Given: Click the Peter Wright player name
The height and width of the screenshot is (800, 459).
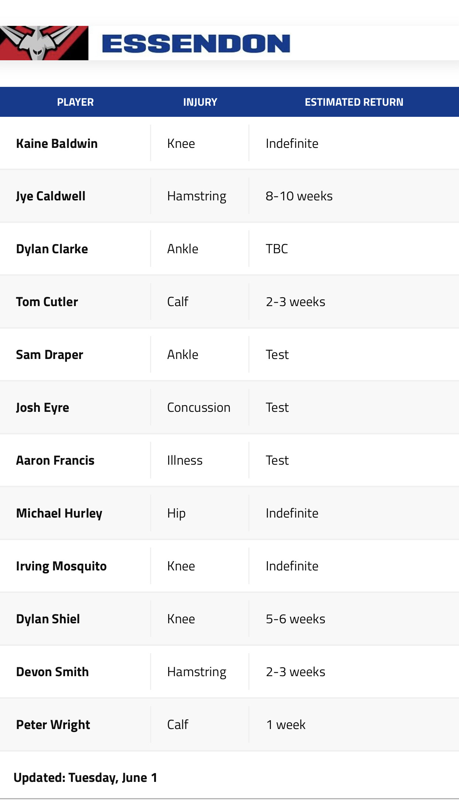Looking at the screenshot, I should 53,725.
